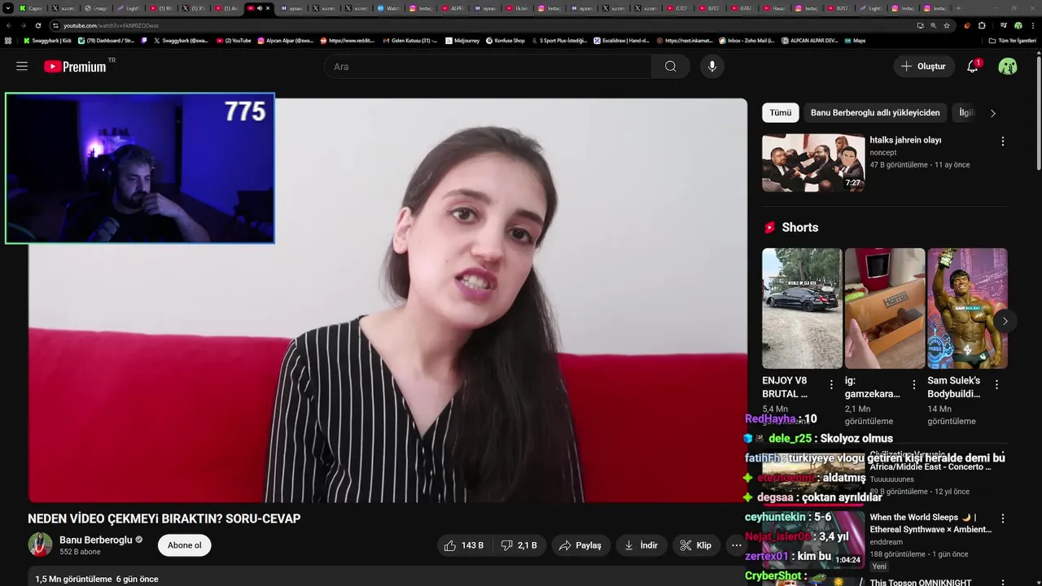1042x586 pixels.
Task: Open the 'Midjourney' bookmark
Action: (x=462, y=40)
